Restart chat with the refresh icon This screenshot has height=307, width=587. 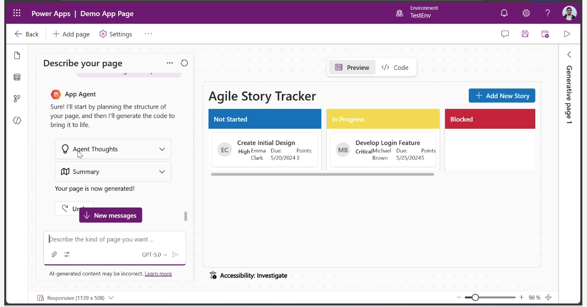pyautogui.click(x=184, y=63)
